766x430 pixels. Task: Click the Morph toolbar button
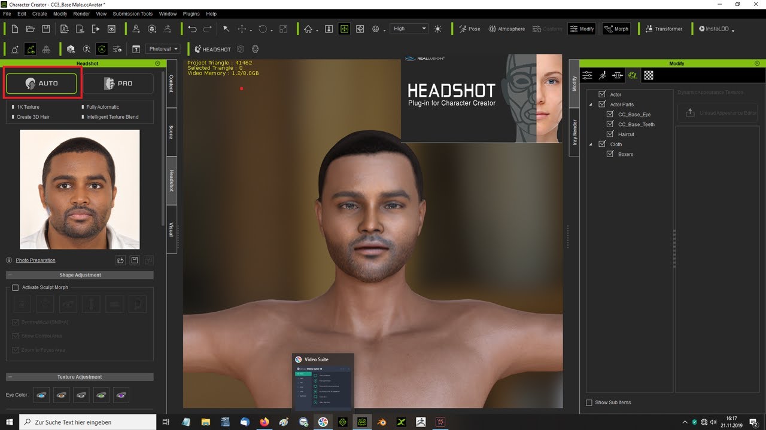[x=616, y=29]
